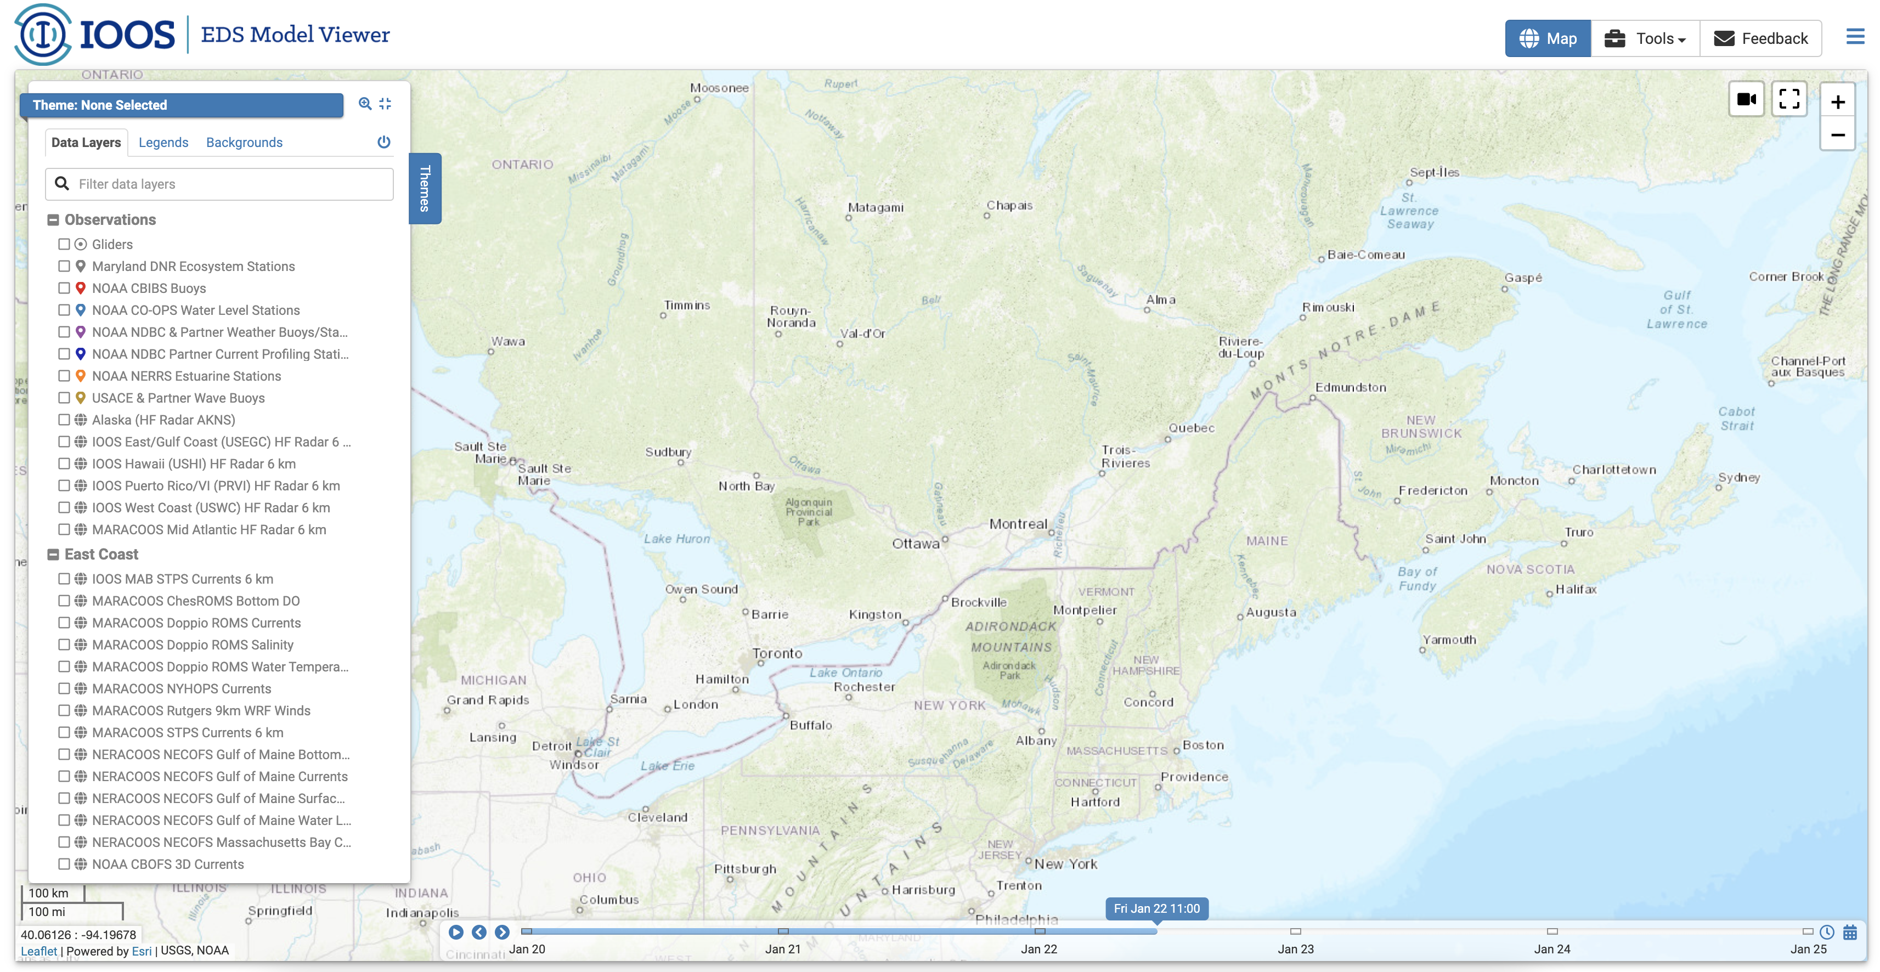Click NERACOOS NECOFS Gulf of Maine Currents label
This screenshot has height=972, width=1880.
[x=219, y=776]
